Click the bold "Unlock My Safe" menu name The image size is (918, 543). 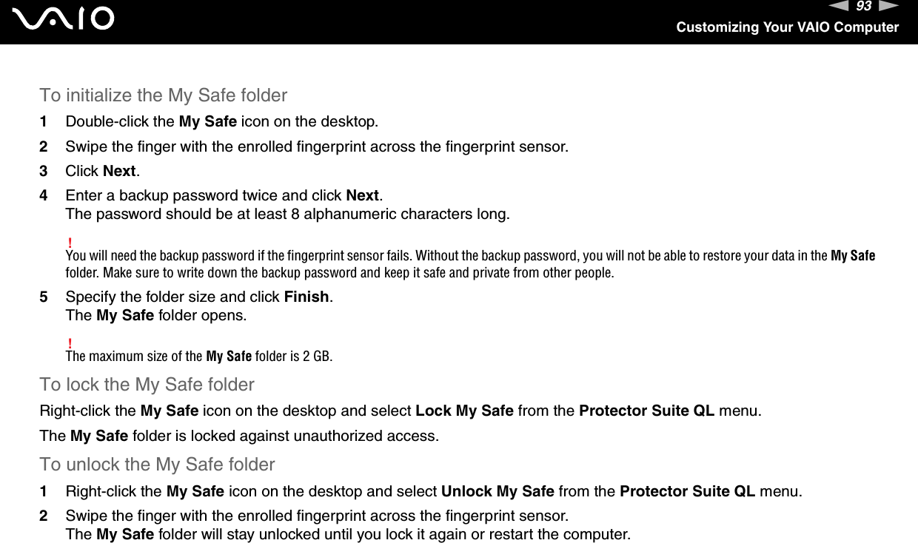click(497, 490)
